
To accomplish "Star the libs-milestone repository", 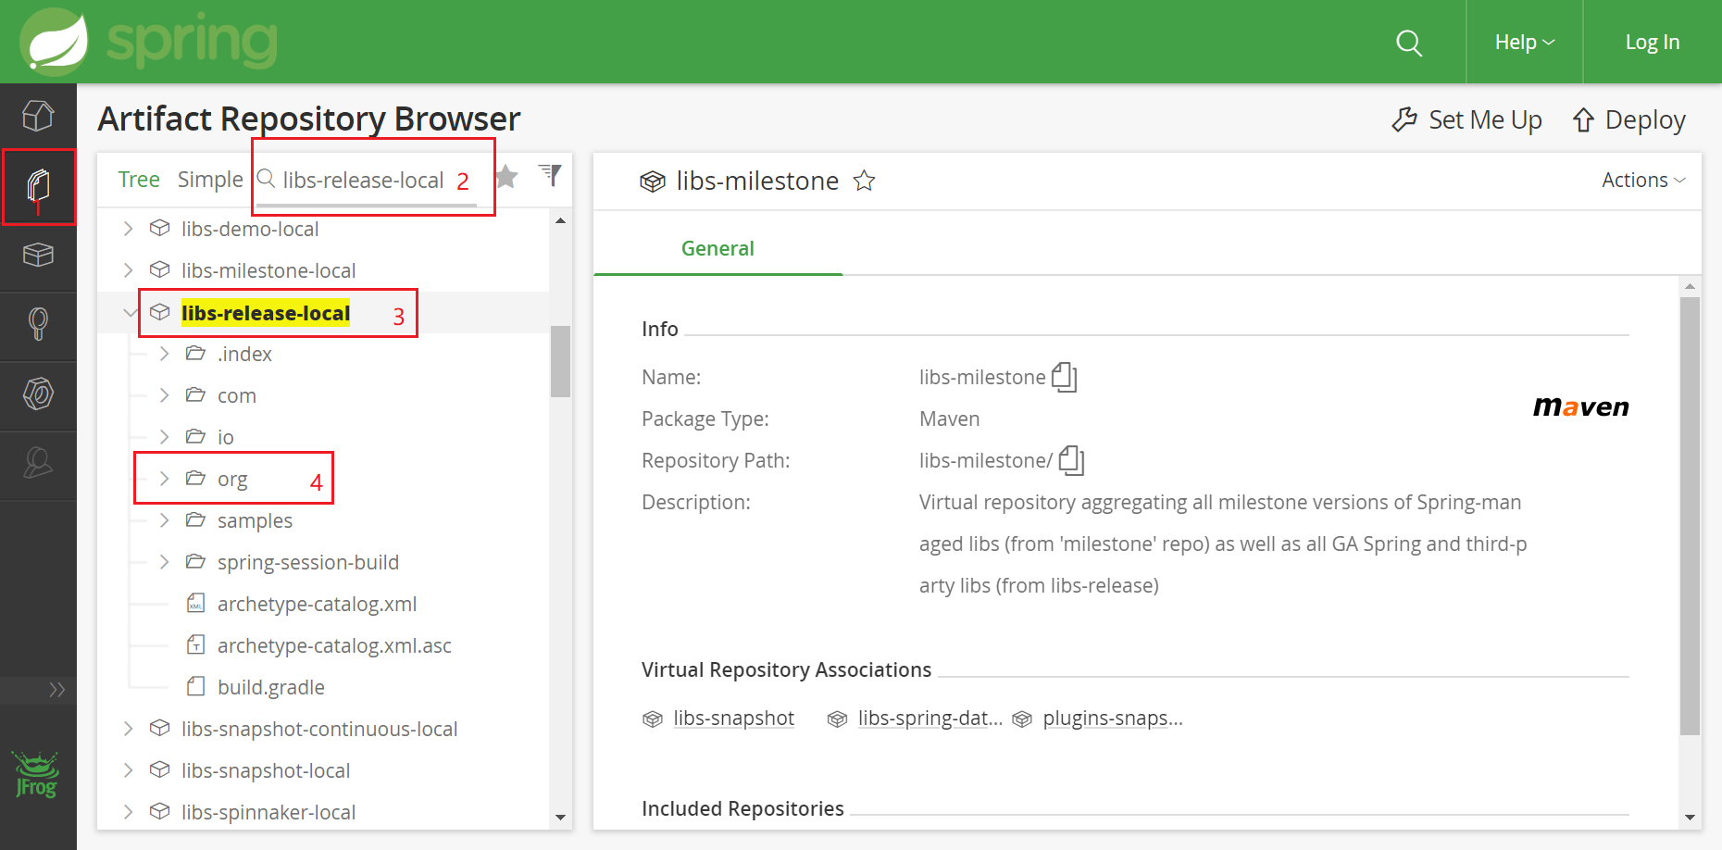I will 864,181.
